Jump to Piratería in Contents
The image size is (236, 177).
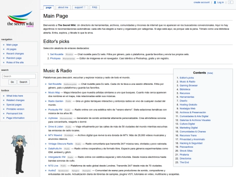click(184, 155)
